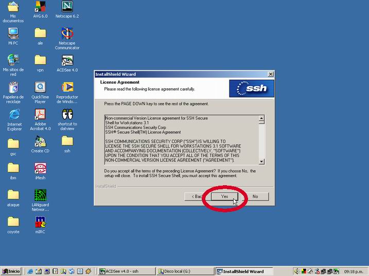Select the Netscape Communicator icon
Image resolution: width=369 pixels, height=276 pixels.
point(67,38)
